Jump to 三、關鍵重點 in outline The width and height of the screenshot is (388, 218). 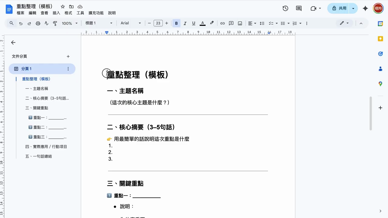pyautogui.click(x=37, y=108)
